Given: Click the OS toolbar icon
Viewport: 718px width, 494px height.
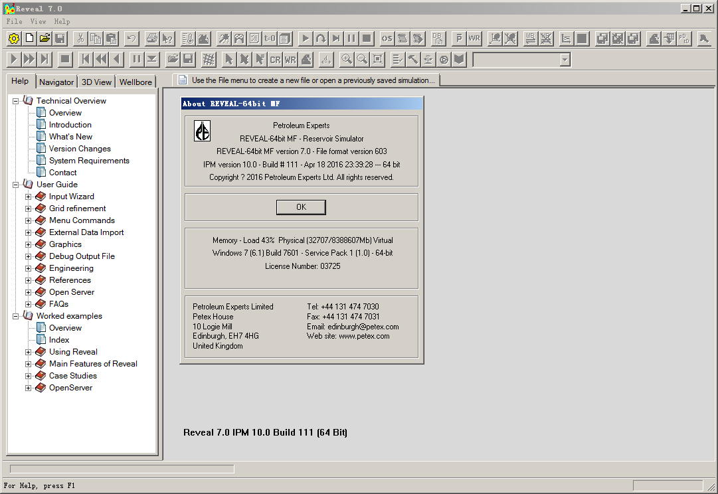Looking at the screenshot, I should [x=387, y=39].
